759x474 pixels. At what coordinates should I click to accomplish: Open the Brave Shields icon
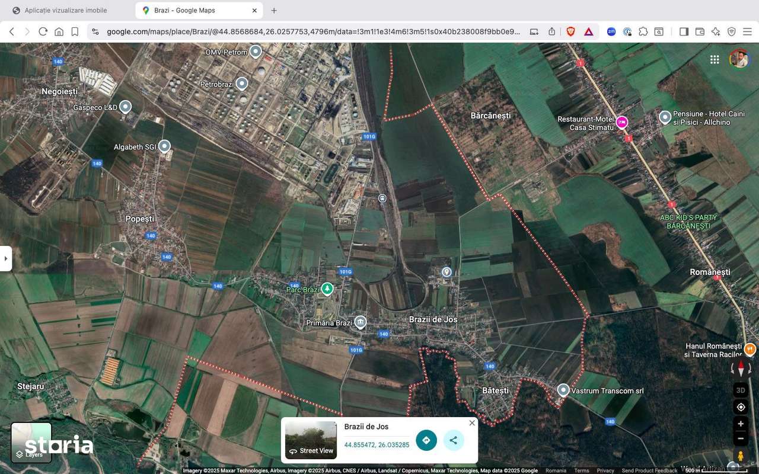click(570, 31)
